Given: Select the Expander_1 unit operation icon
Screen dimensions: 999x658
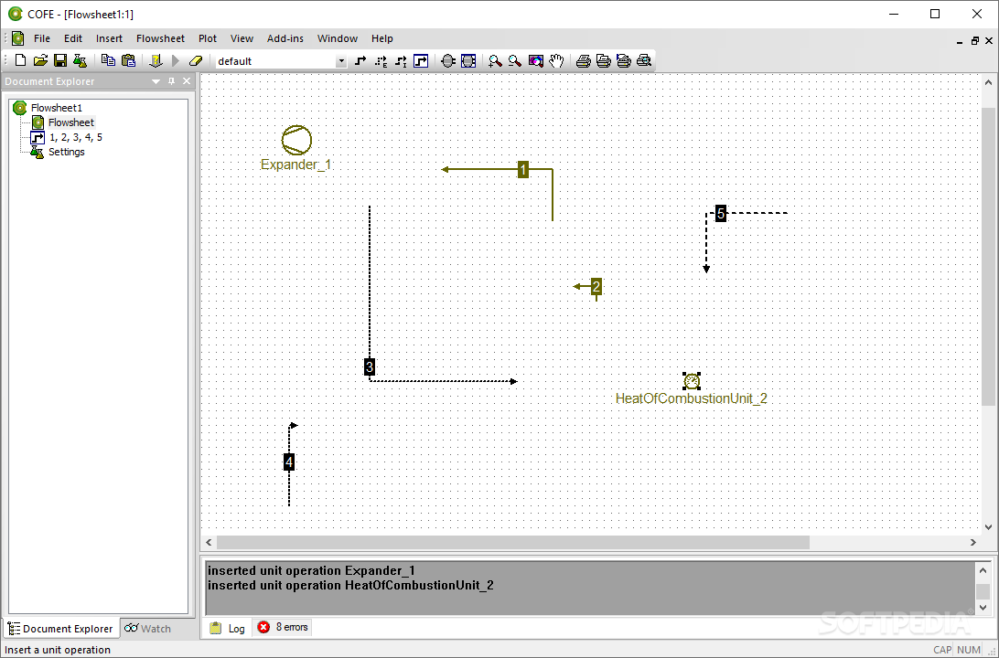Looking at the screenshot, I should click(297, 140).
